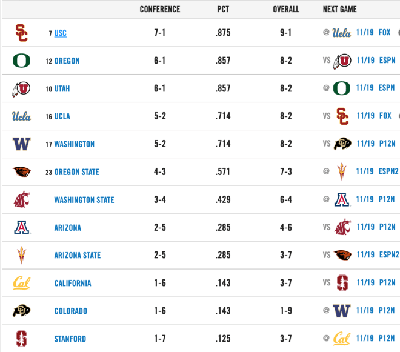Open the Washington State team link
The image size is (400, 352).
(x=84, y=200)
